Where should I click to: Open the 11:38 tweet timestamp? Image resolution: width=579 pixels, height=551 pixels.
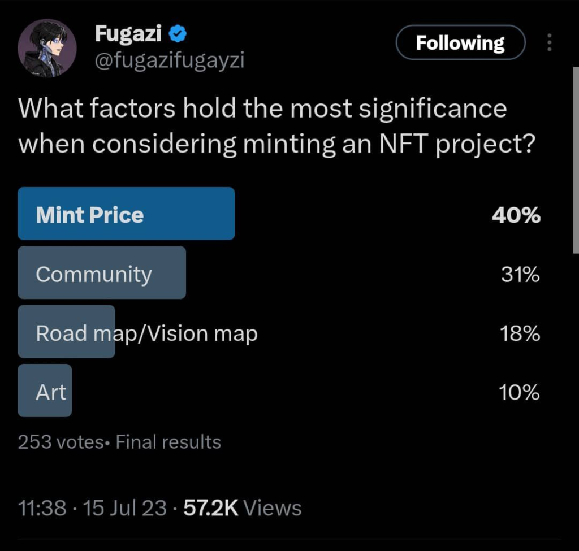coord(42,508)
